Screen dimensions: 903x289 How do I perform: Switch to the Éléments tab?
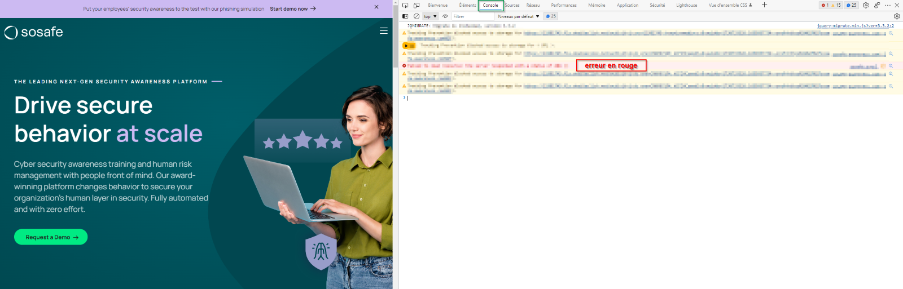pos(467,5)
